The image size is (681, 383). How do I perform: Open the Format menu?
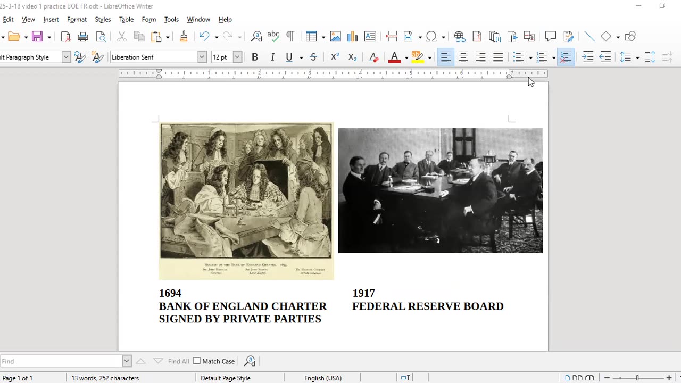pos(77,19)
